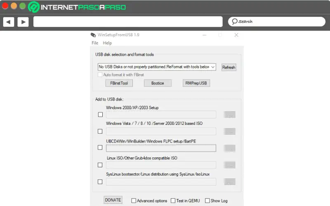Browse for UBCD4Win/BartPE source

[230, 148]
